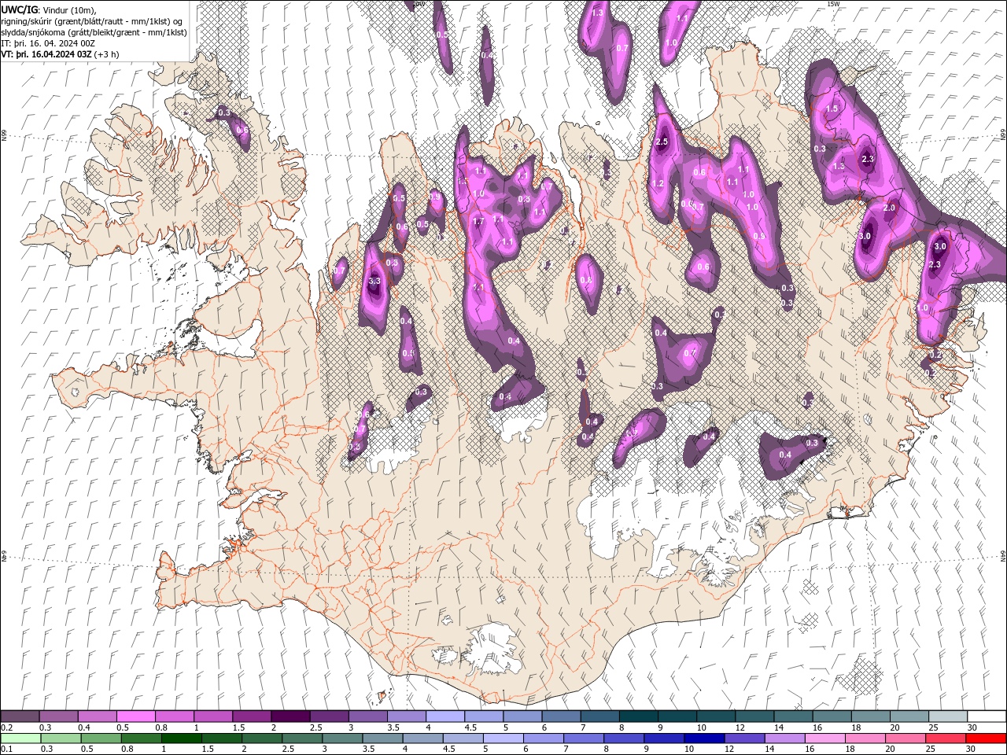Click the '3.3' snowfall value on the map
This screenshot has height=755, width=1007.
click(374, 281)
